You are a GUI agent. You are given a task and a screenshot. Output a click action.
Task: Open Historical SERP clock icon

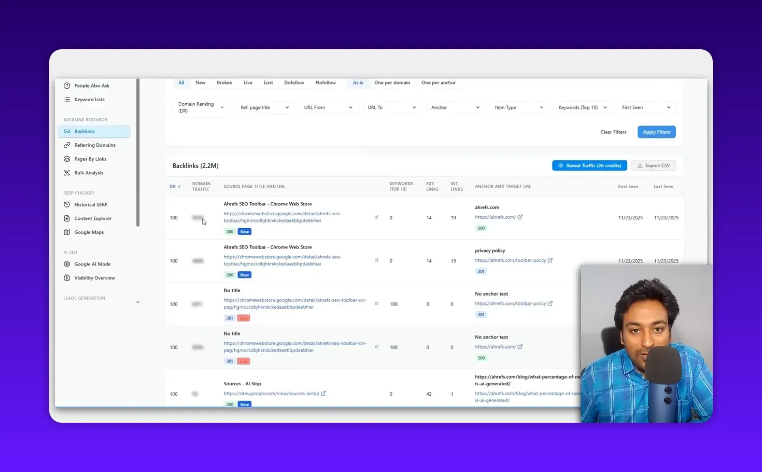click(x=67, y=205)
